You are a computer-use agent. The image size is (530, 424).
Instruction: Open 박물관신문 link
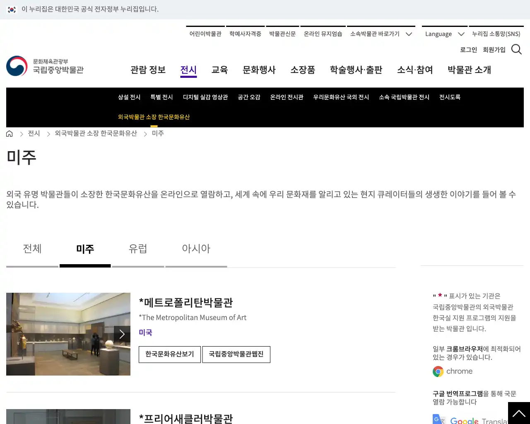282,34
